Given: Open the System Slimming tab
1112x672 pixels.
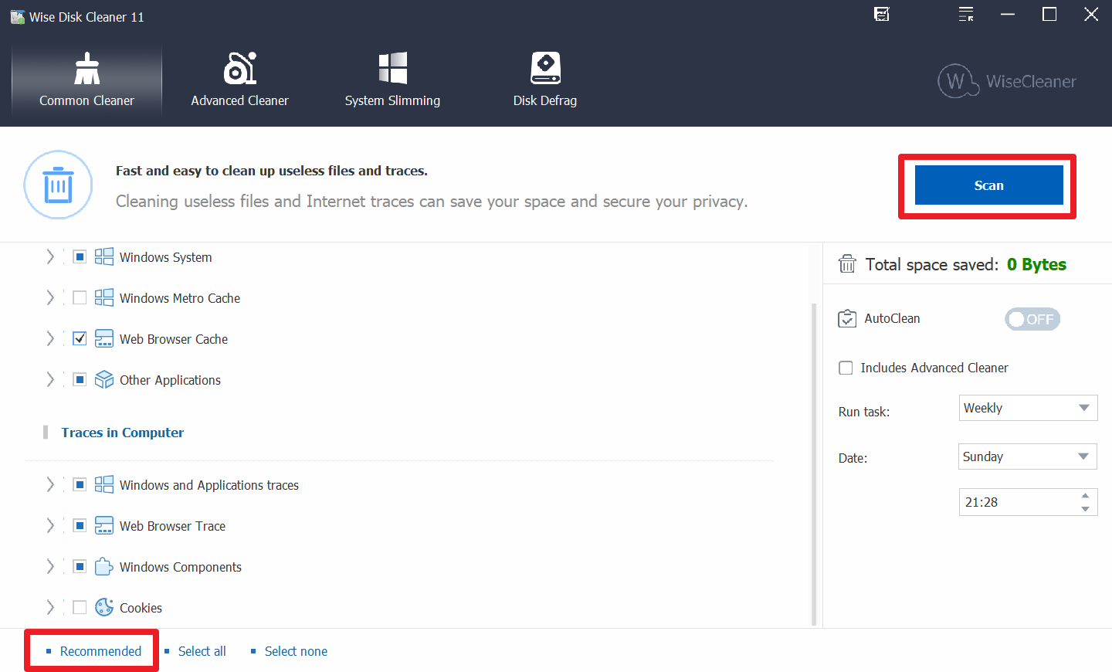Looking at the screenshot, I should pos(392,80).
